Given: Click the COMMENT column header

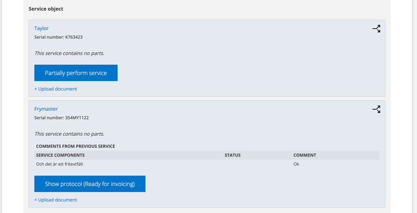Looking at the screenshot, I should (x=305, y=155).
